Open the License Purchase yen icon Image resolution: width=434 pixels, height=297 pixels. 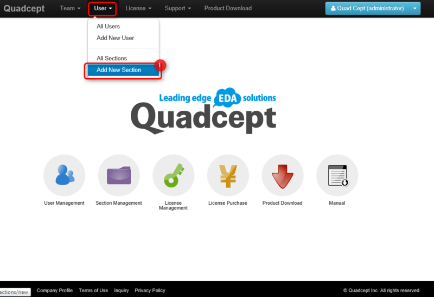point(228,175)
